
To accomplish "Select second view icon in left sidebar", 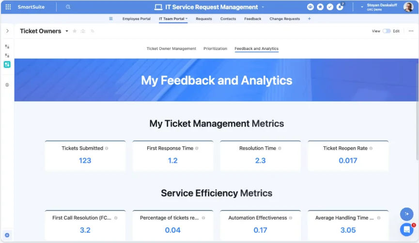I will click(x=7, y=55).
